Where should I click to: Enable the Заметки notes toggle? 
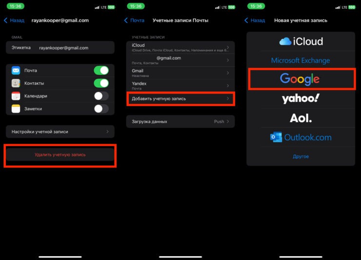point(101,109)
